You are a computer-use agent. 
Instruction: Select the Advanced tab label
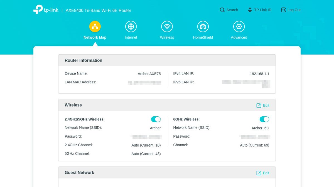point(239,37)
